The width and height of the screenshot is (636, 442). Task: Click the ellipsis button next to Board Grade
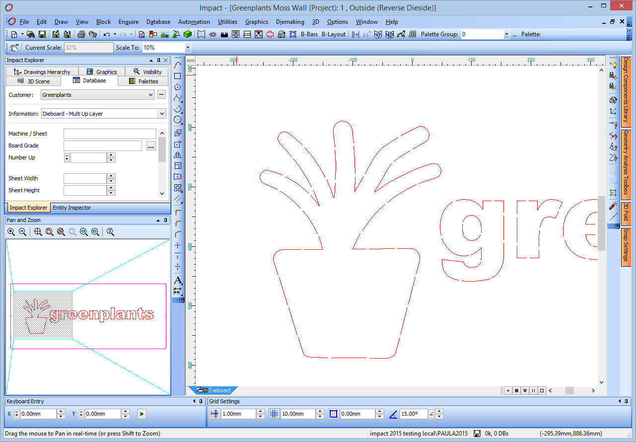pyautogui.click(x=151, y=146)
